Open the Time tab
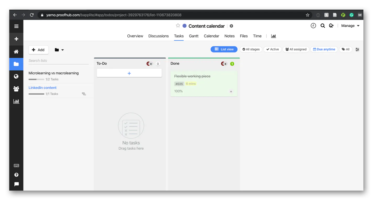Screen dimensions: 377x201 click(x=257, y=36)
